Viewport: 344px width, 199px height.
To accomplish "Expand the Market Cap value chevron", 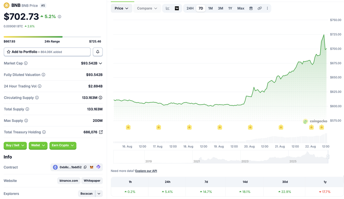I will (100, 63).
